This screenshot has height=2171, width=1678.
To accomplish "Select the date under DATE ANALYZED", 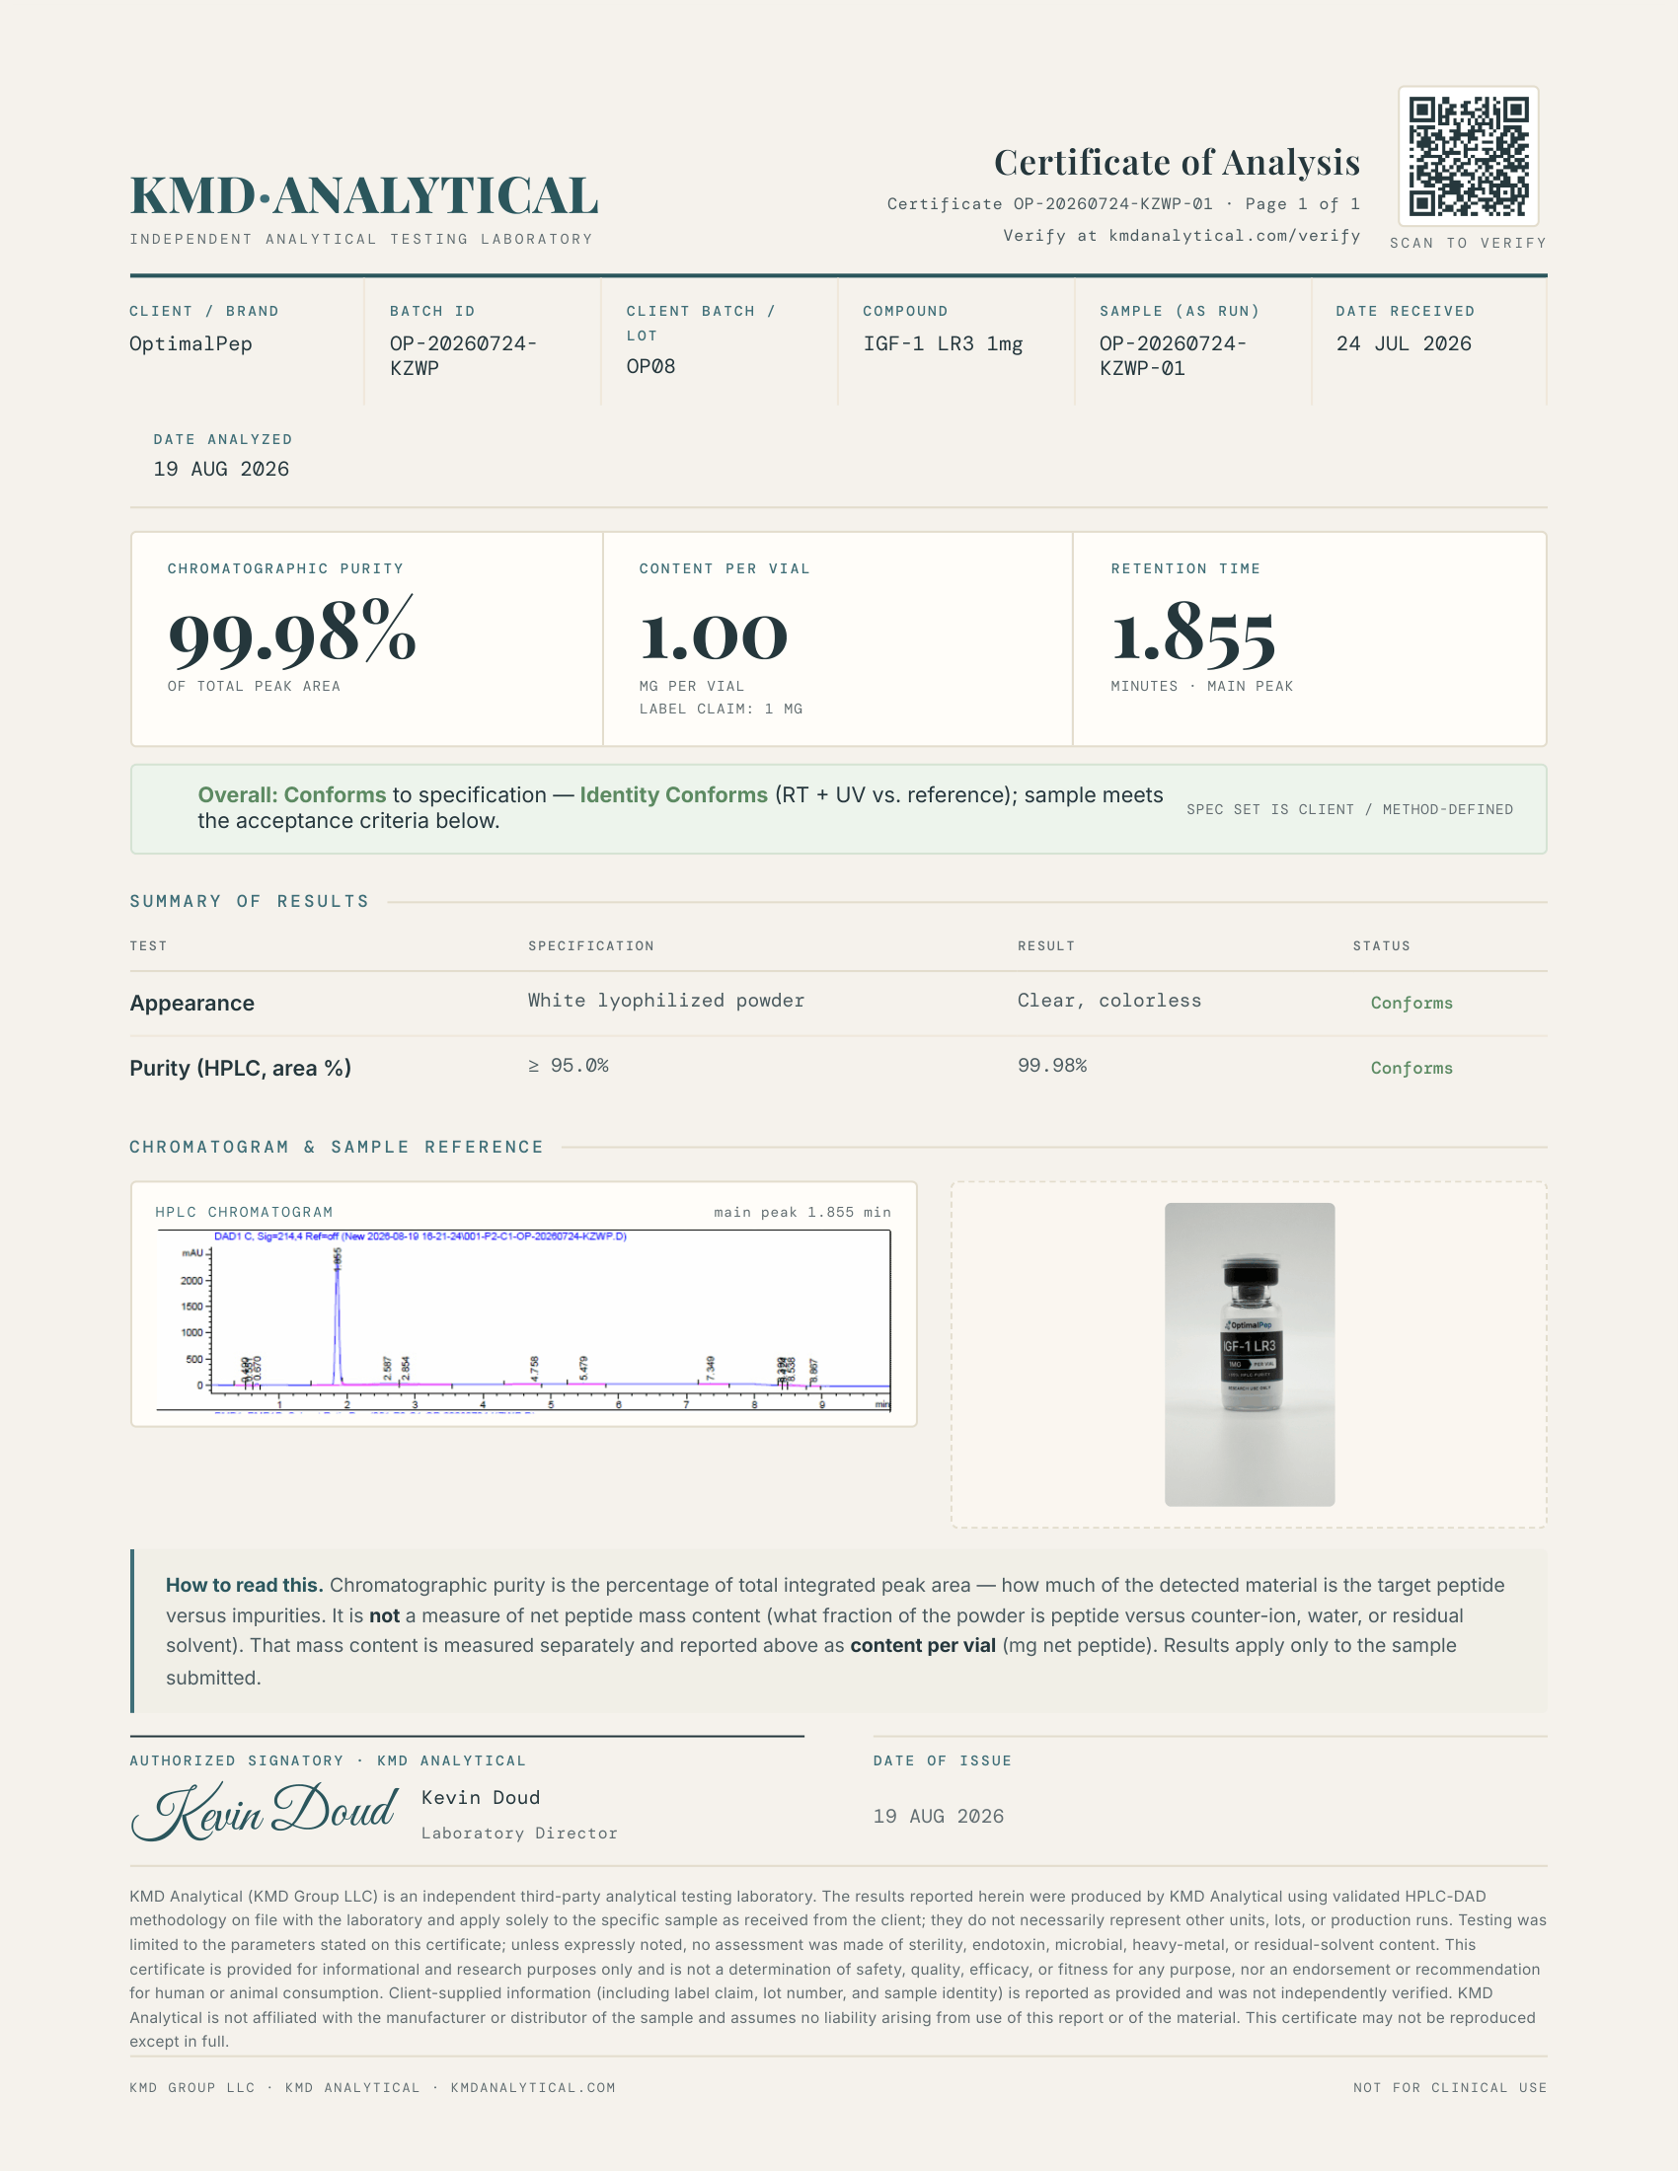I will pyautogui.click(x=221, y=469).
